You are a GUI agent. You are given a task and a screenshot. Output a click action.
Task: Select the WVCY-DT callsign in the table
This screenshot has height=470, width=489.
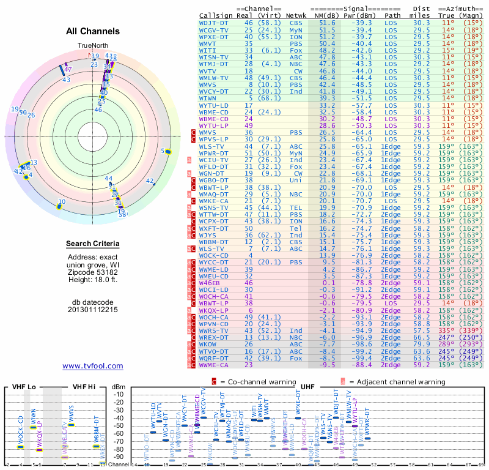pos(213,92)
